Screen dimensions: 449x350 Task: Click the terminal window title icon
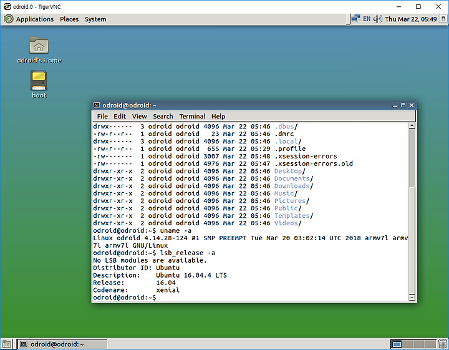(97, 105)
